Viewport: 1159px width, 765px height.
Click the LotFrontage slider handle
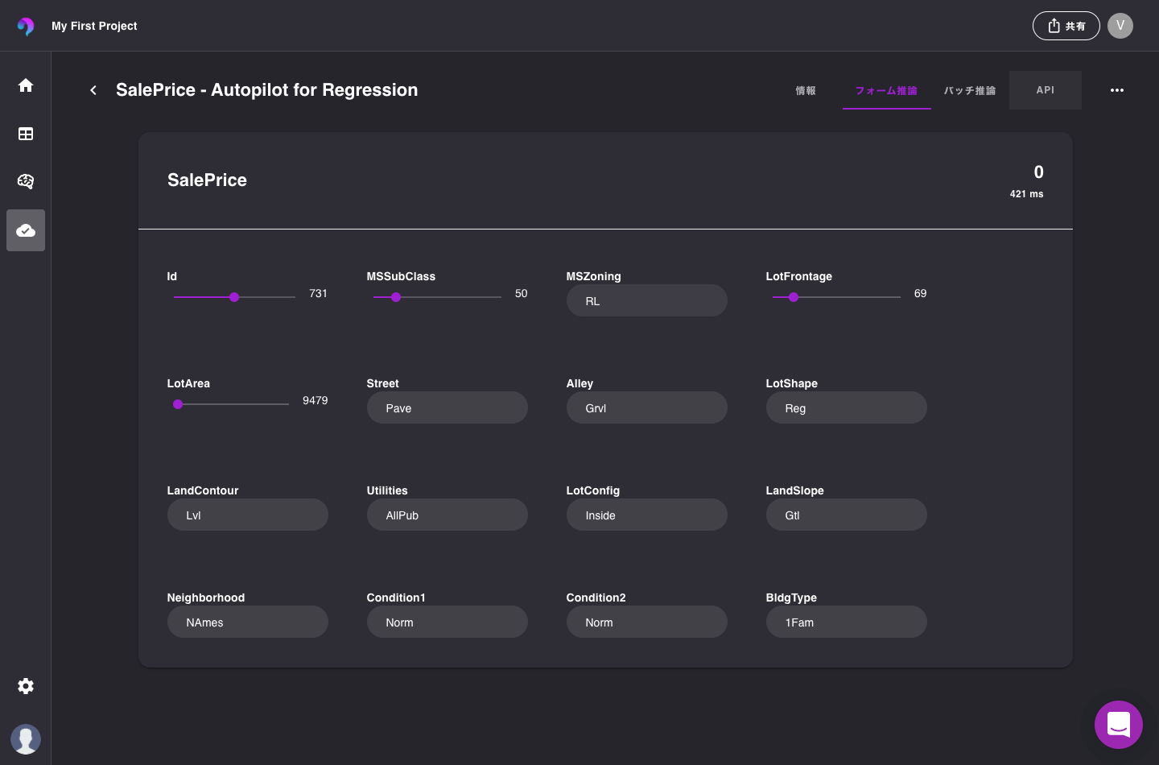794,297
